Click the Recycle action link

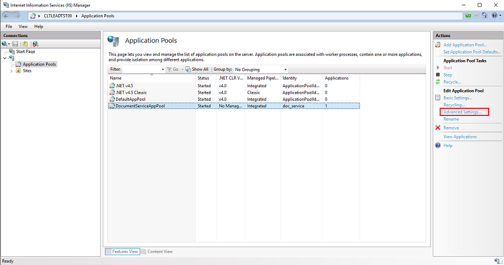452,82
